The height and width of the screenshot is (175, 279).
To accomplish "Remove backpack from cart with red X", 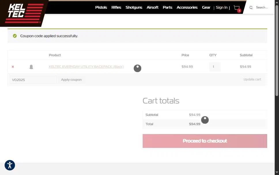I will click(x=13, y=67).
